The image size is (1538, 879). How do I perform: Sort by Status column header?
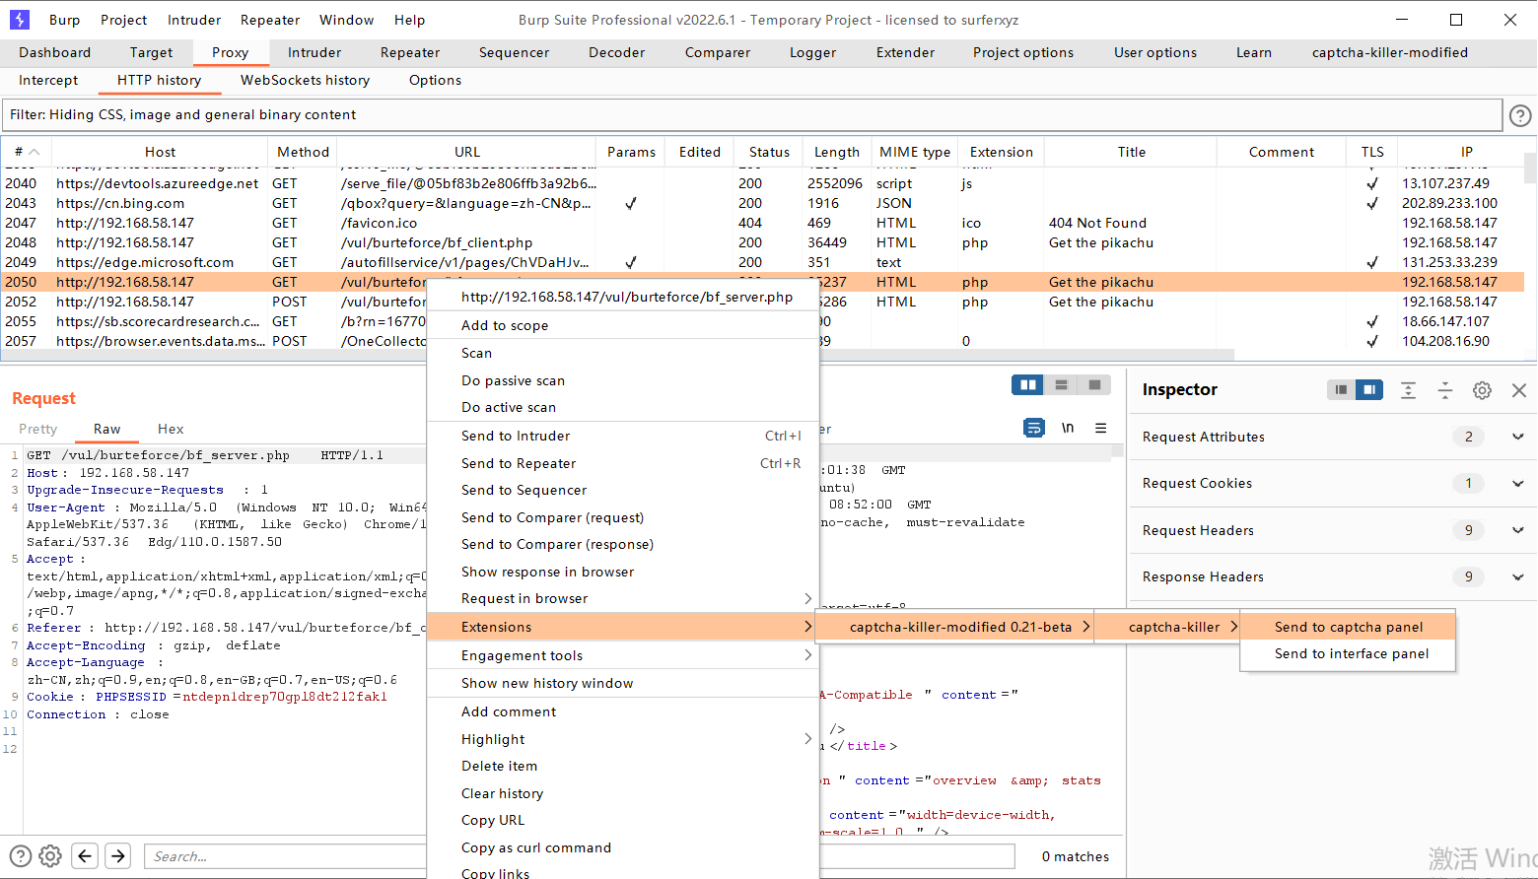pyautogui.click(x=769, y=152)
